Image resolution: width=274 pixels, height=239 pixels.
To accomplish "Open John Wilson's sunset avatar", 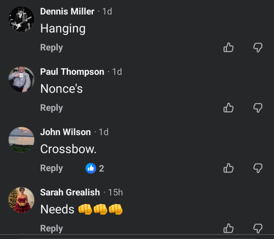I will pyautogui.click(x=21, y=140).
